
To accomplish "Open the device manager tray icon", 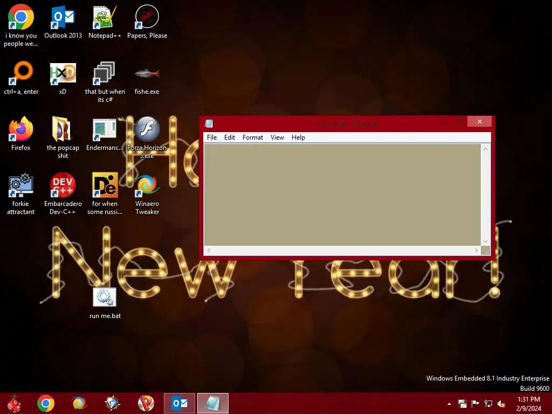I will pyautogui.click(x=462, y=403).
